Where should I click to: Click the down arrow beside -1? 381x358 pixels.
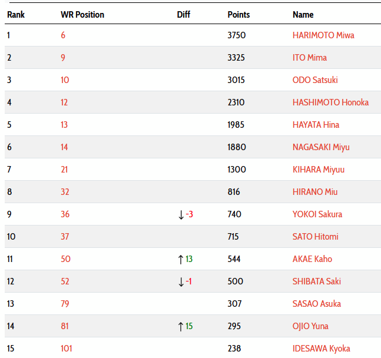click(181, 281)
